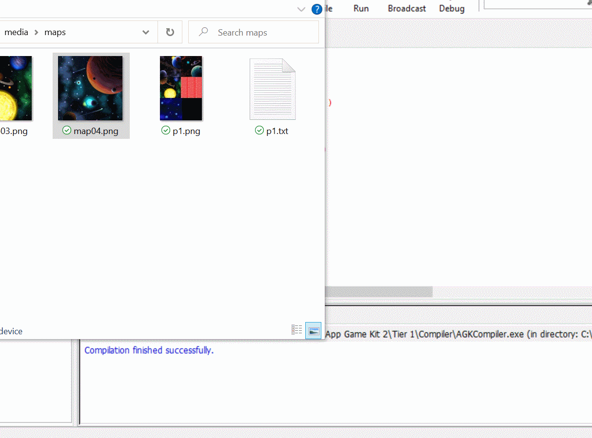
Task: Refresh the maps folder view
Action: (170, 32)
